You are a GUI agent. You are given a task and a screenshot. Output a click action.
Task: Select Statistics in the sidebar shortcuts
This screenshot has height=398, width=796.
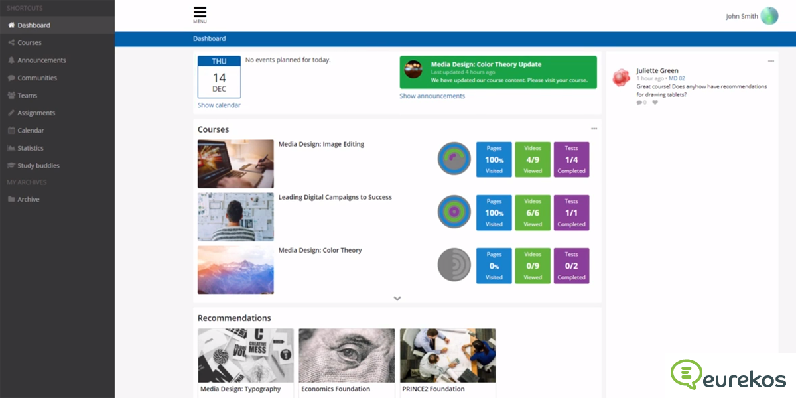pyautogui.click(x=31, y=148)
